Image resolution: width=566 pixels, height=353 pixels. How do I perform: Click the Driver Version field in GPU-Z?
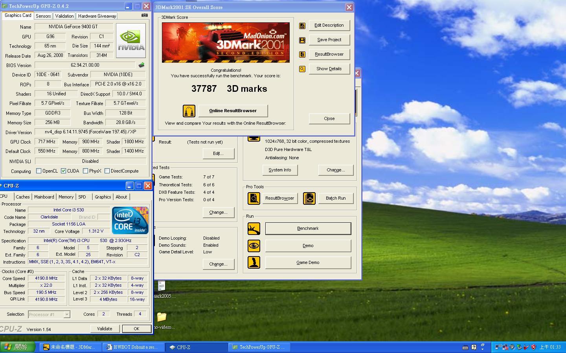(90, 132)
